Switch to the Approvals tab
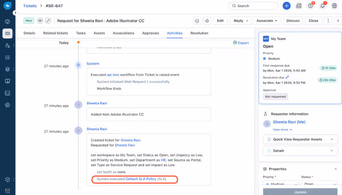This screenshot has width=342, height=195. [x=150, y=33]
